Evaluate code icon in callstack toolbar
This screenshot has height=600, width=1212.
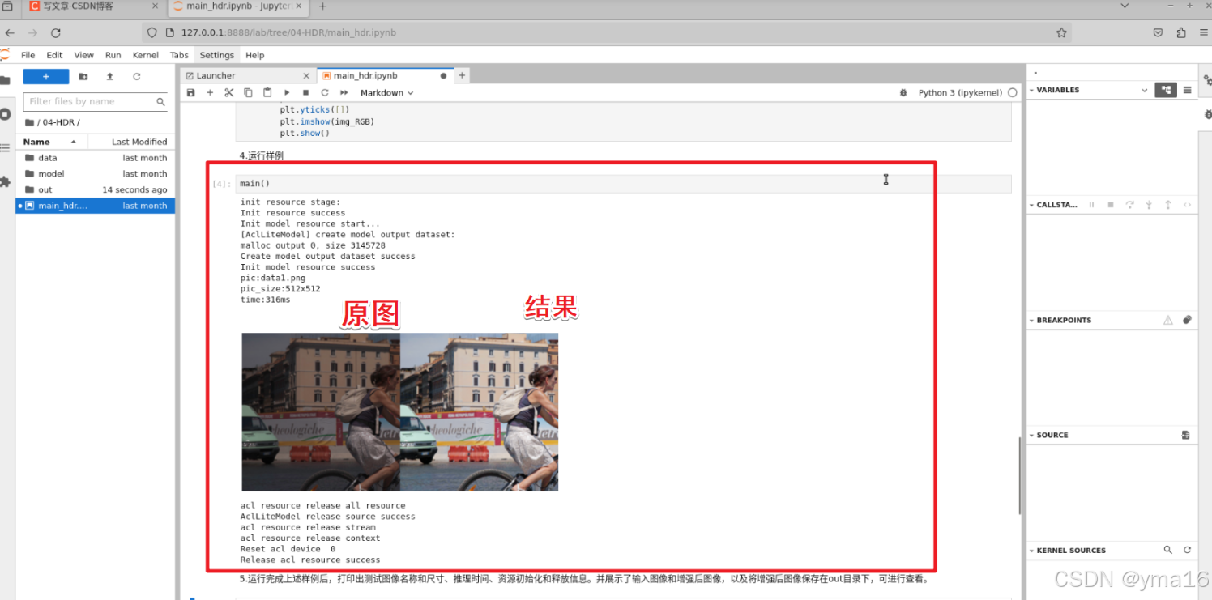tap(1187, 205)
